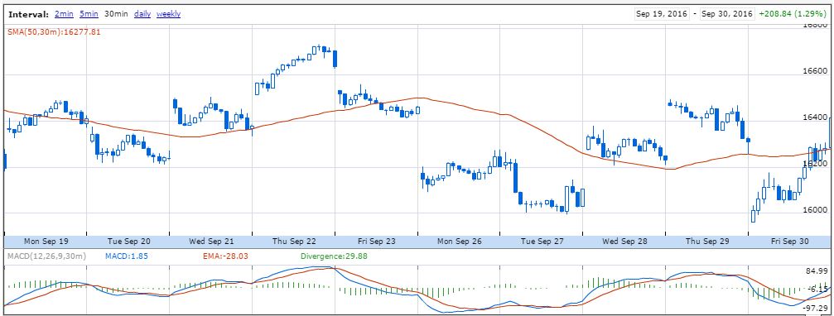Click the Fri Sep 30 date label
The width and height of the screenshot is (834, 316).
point(790,241)
